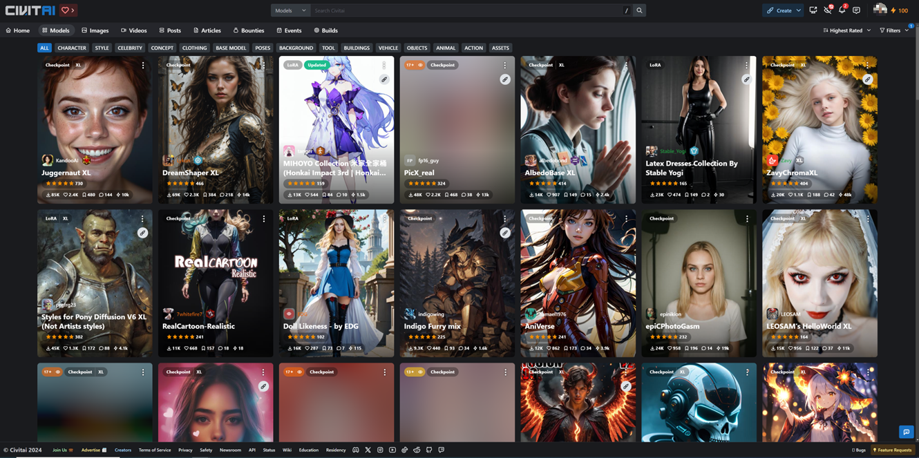Open three-dot menu on Juggernaut XL card
The width and height of the screenshot is (919, 458).
click(143, 65)
